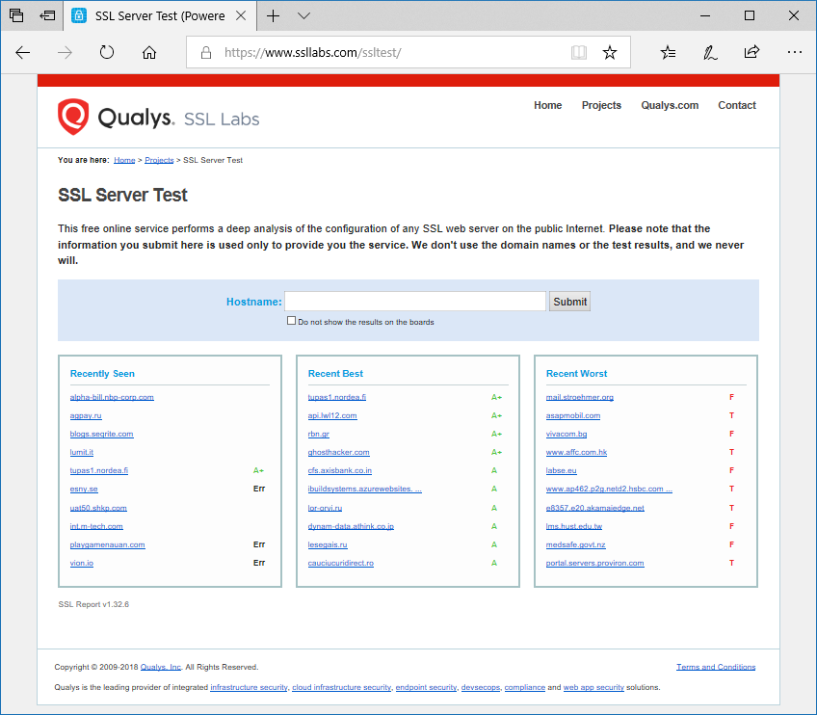This screenshot has width=817, height=715.
Task: Focus the Hostname input field
Action: tap(415, 302)
